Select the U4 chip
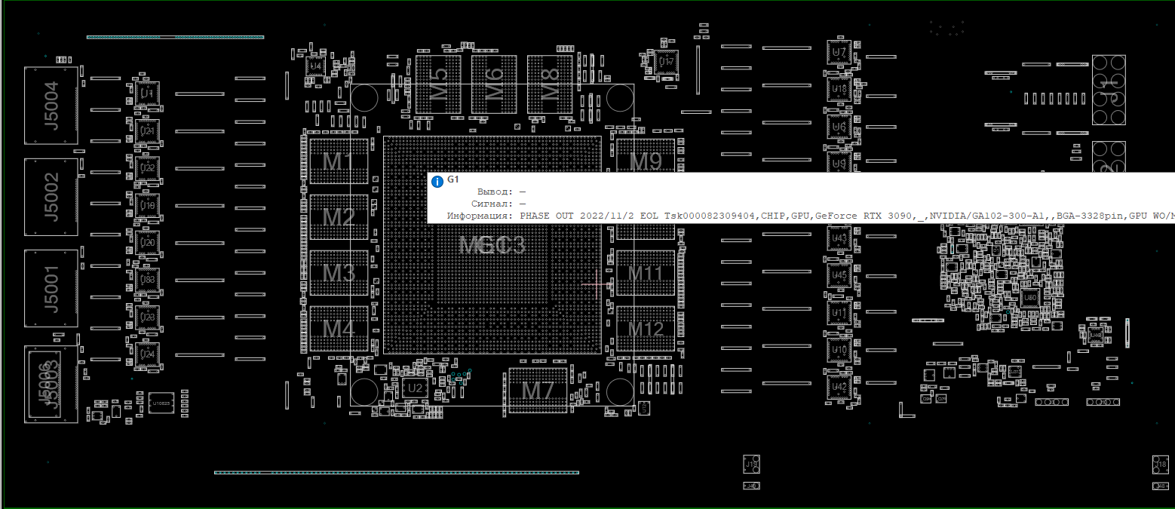1175x509 pixels. pos(315,66)
